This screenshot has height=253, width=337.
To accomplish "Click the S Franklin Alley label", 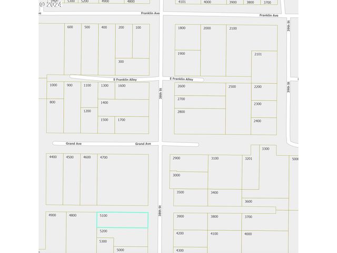I will pos(125,80).
